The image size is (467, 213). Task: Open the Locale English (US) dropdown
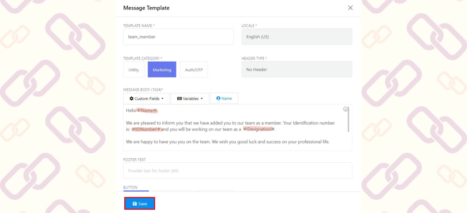pyautogui.click(x=297, y=37)
